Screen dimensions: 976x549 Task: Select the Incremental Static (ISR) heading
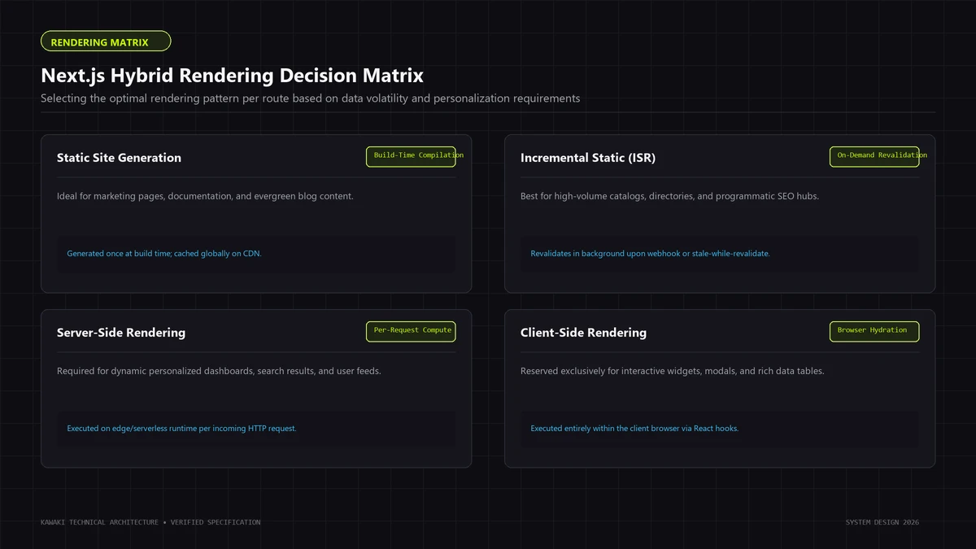coord(587,158)
